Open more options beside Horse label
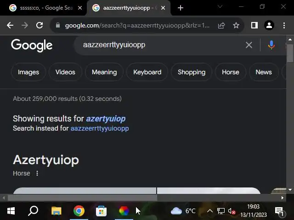 [37, 173]
